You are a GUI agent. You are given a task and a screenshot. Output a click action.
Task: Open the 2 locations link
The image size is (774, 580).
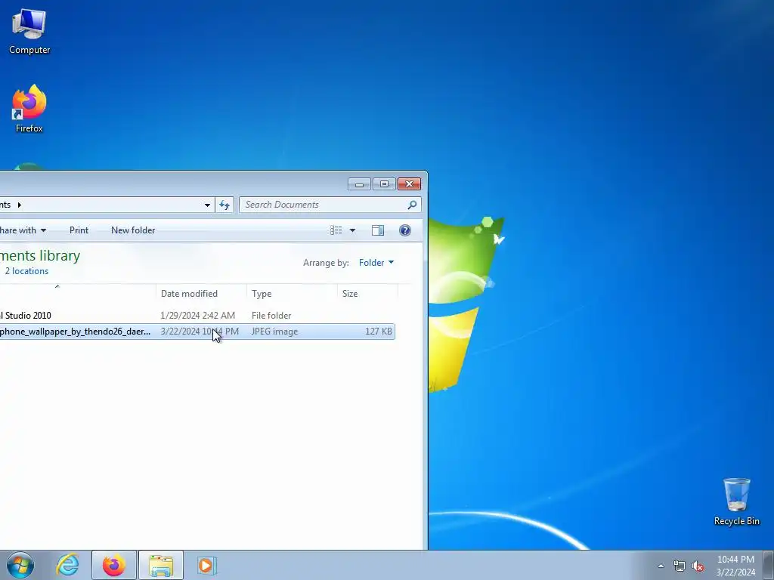coord(26,271)
